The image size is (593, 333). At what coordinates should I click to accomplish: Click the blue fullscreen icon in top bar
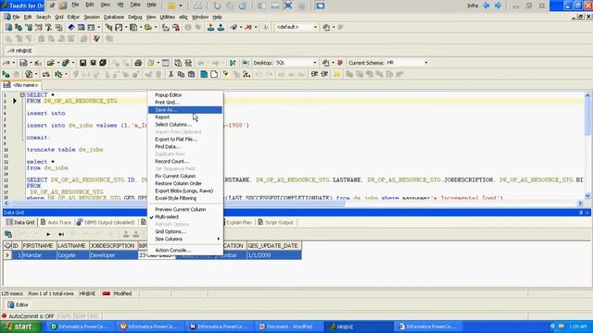288,6
